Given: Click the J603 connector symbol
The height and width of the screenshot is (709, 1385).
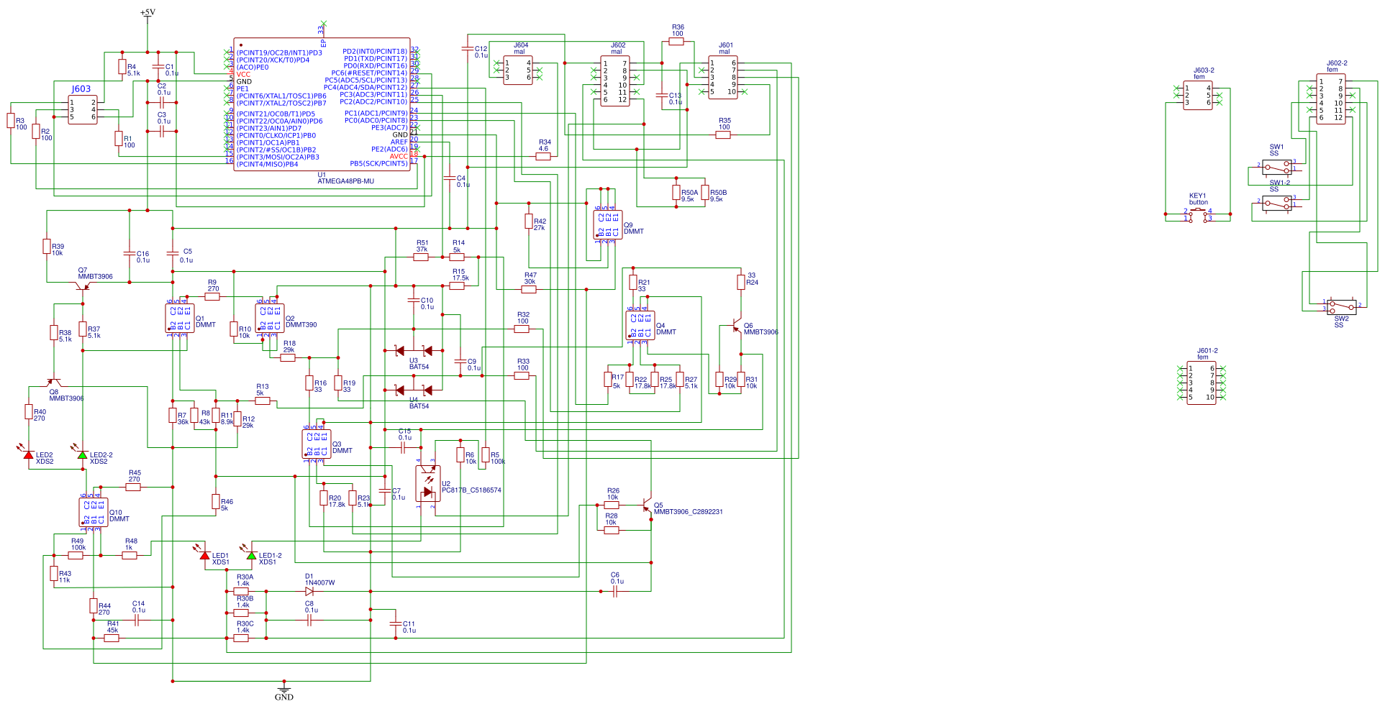Looking at the screenshot, I should pos(83,109).
